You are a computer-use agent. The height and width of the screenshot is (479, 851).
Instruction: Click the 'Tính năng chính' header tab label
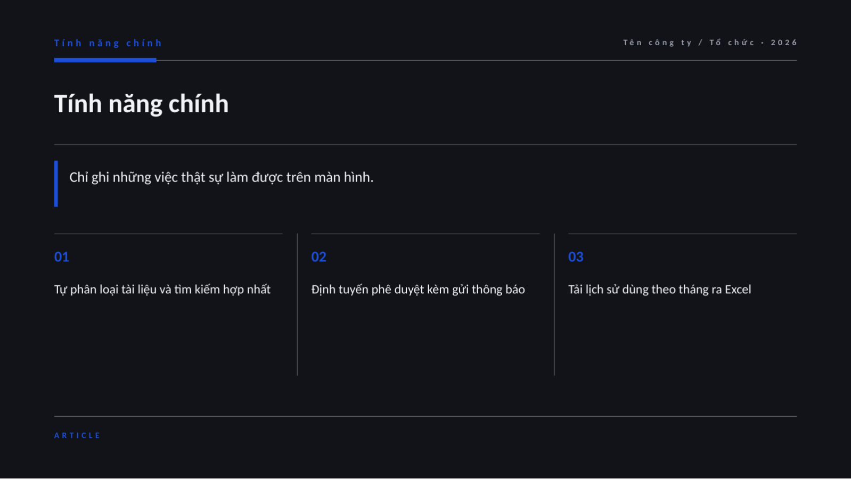(108, 43)
